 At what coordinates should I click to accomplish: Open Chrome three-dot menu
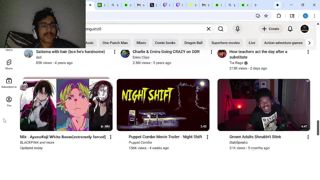tap(314, 16)
